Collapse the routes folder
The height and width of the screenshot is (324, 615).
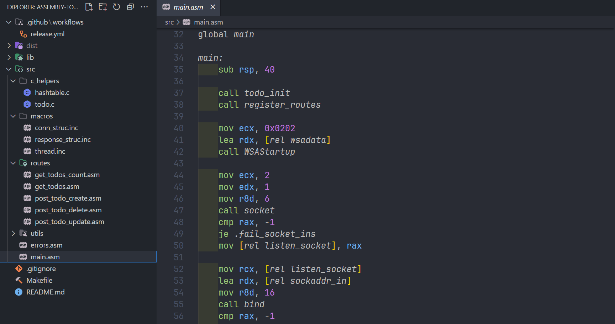click(x=13, y=163)
